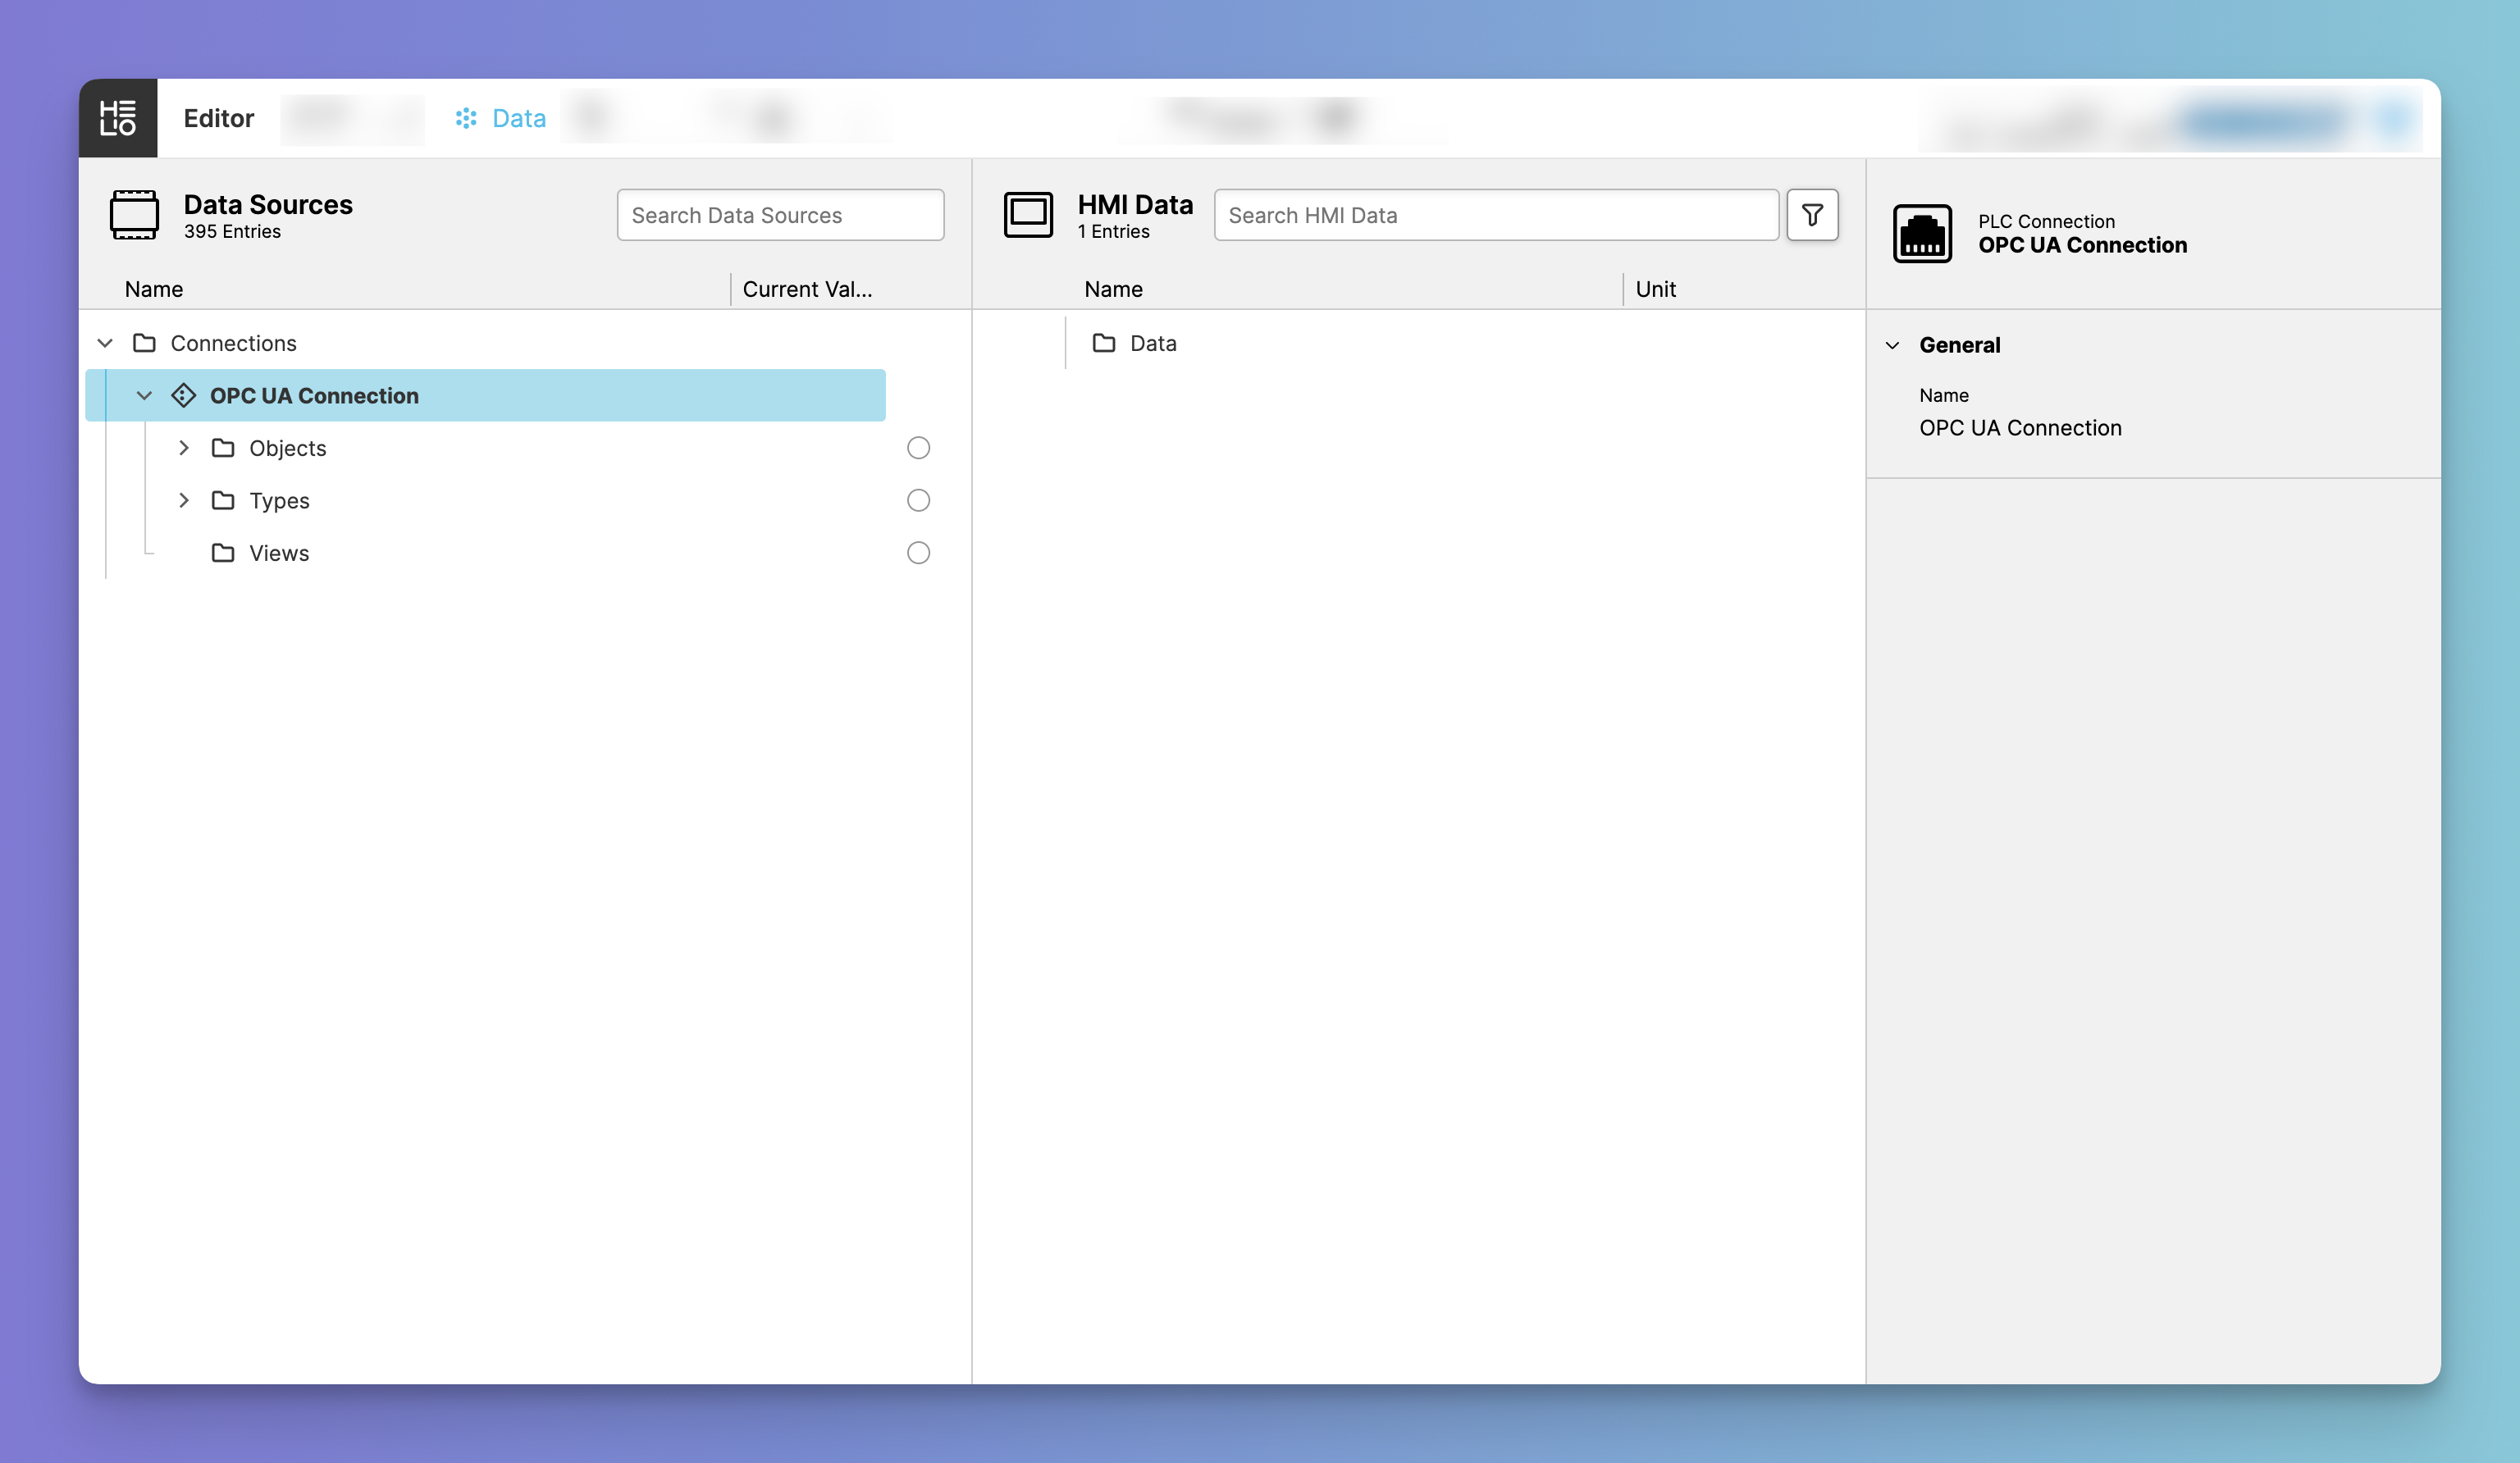
Task: Collapse the Connections tree node
Action: coord(105,343)
